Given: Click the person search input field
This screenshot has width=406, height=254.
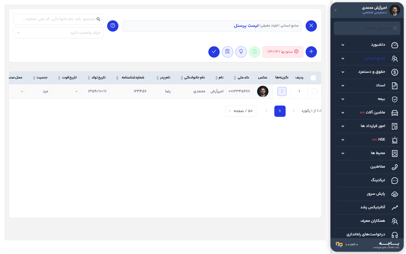Looking at the screenshot, I should 59,19.
